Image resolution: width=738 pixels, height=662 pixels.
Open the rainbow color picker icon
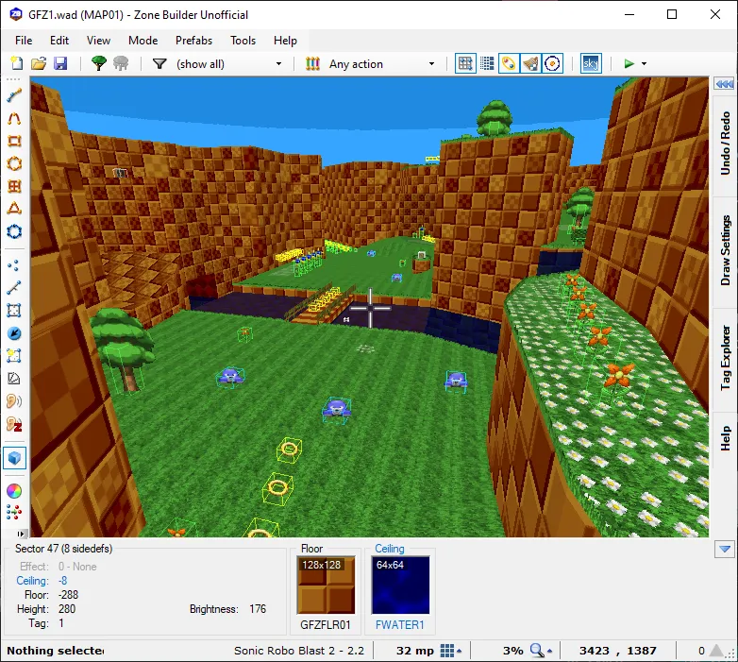14,491
